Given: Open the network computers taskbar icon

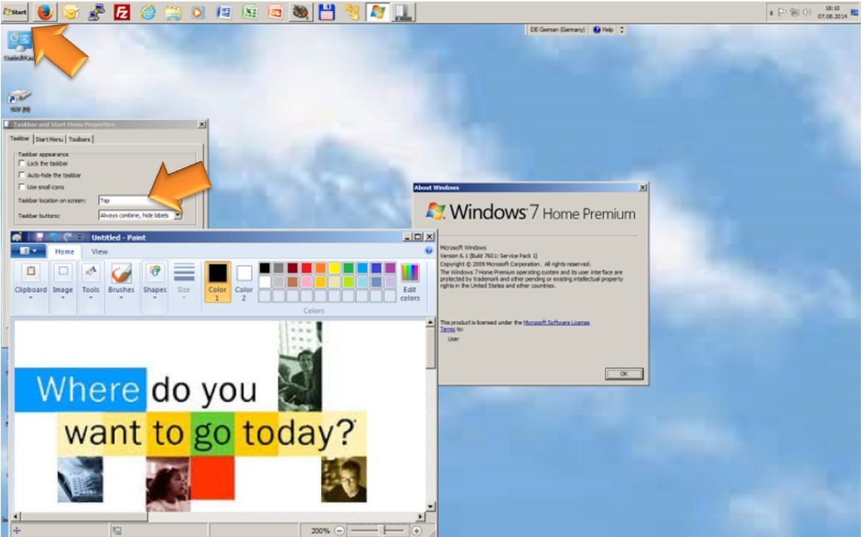Looking at the screenshot, I should click(97, 12).
